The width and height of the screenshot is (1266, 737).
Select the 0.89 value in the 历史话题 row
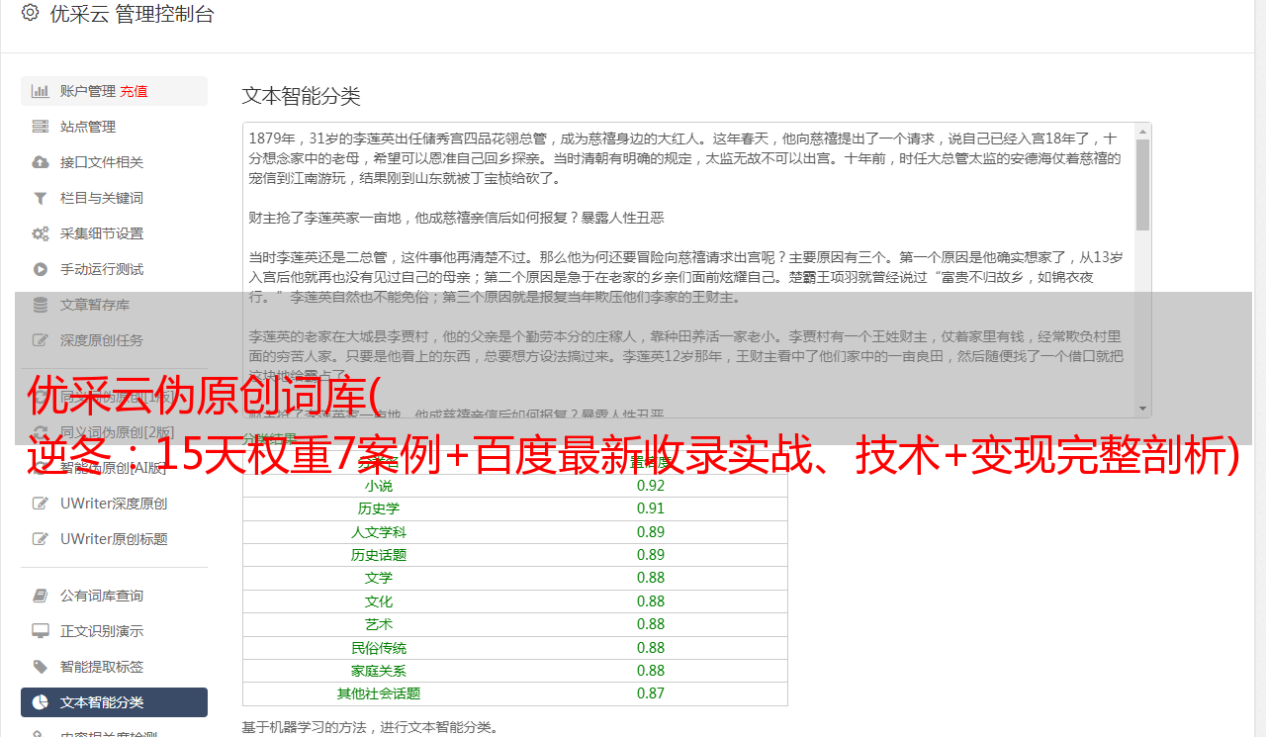pos(651,555)
